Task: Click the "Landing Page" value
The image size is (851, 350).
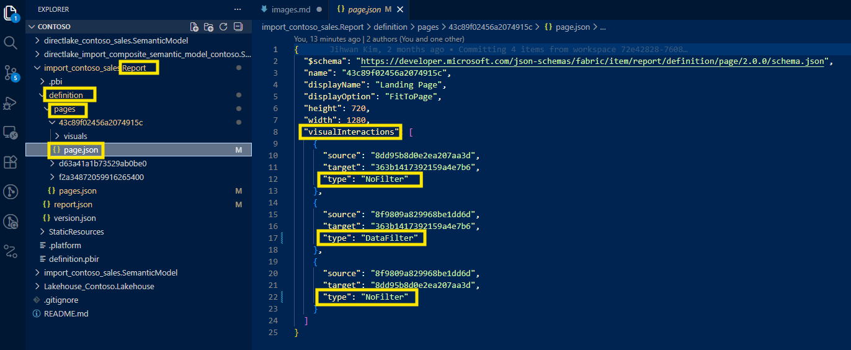Action: (x=408, y=85)
